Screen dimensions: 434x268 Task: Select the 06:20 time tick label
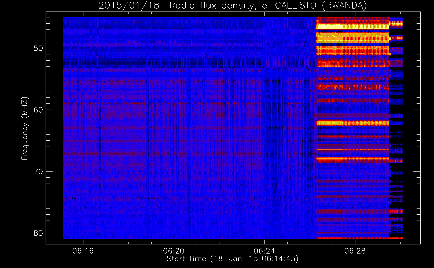click(174, 251)
